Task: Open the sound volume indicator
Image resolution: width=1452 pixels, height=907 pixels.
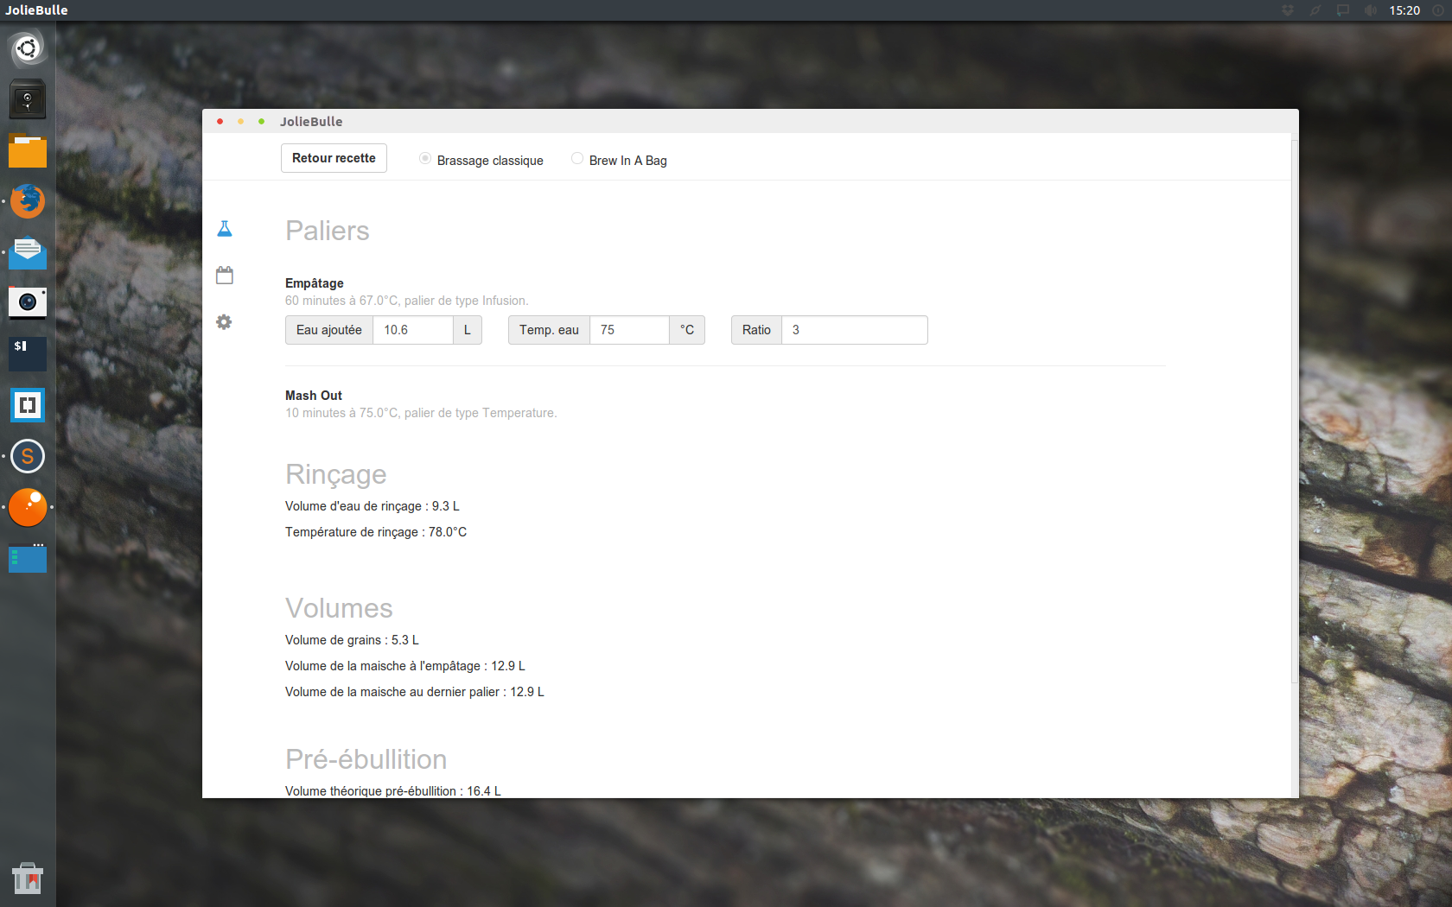Action: coord(1370,10)
